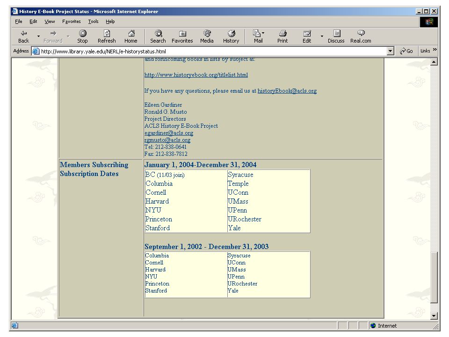Screen dimensions: 449x337
Task: Open the View menu
Action: click(50, 22)
